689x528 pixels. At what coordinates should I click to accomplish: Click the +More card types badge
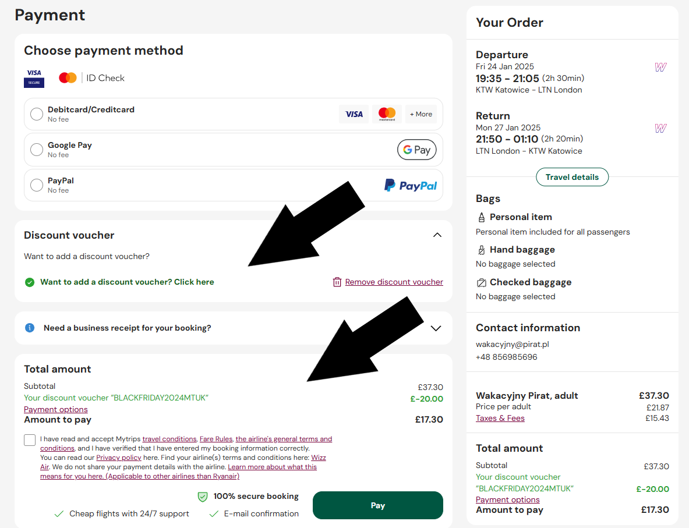421,114
